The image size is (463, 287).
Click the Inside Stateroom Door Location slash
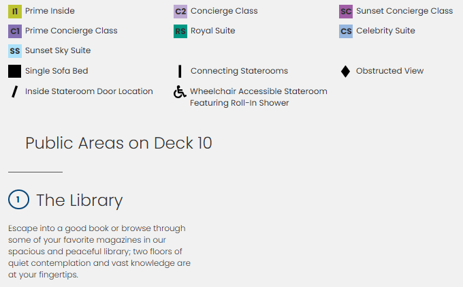tap(14, 91)
